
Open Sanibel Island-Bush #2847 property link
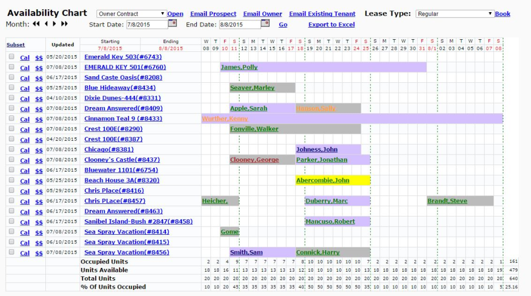[138, 221]
